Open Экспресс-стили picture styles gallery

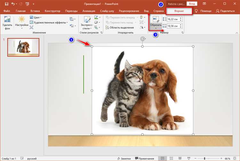(87, 22)
